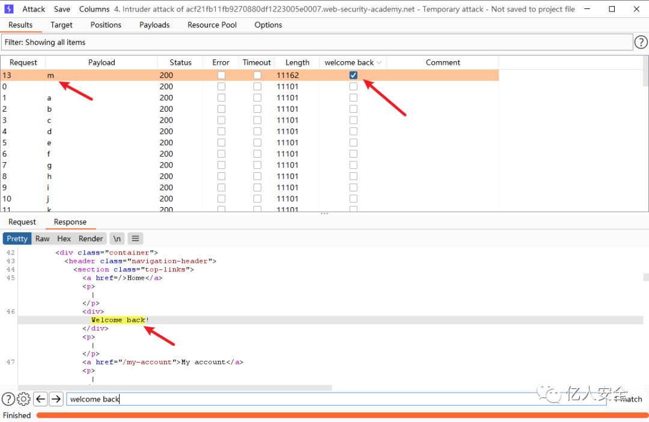Select the Hex view button
The height and width of the screenshot is (422, 649).
(64, 238)
